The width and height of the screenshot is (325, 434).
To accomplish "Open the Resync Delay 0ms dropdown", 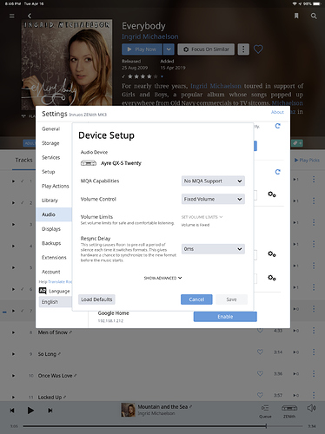I will (x=213, y=249).
